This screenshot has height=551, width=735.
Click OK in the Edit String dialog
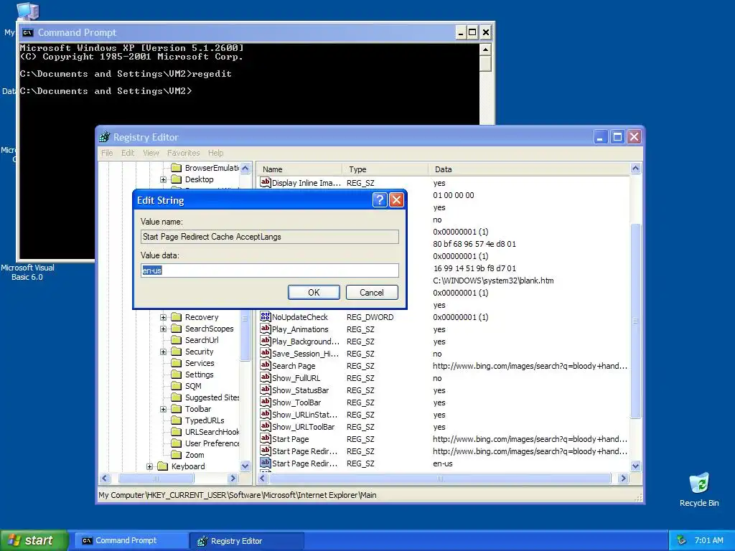[x=314, y=293]
